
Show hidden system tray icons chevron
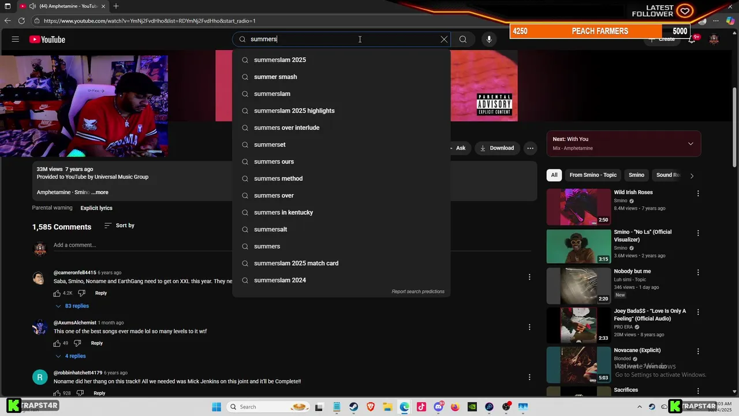pos(639,407)
